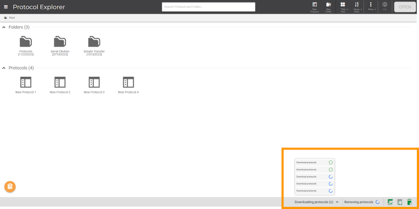Screen dimensions: 419x209
Task: Open the Info panel icon
Action: [x=385, y=6]
